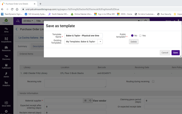
Task: Open the All titles search dropdown
Action: point(28,21)
